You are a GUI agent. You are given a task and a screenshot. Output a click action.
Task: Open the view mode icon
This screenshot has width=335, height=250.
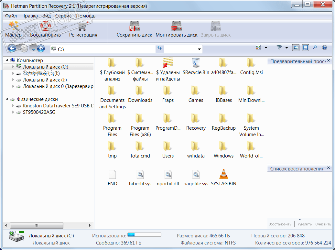pyautogui.click(x=258, y=48)
